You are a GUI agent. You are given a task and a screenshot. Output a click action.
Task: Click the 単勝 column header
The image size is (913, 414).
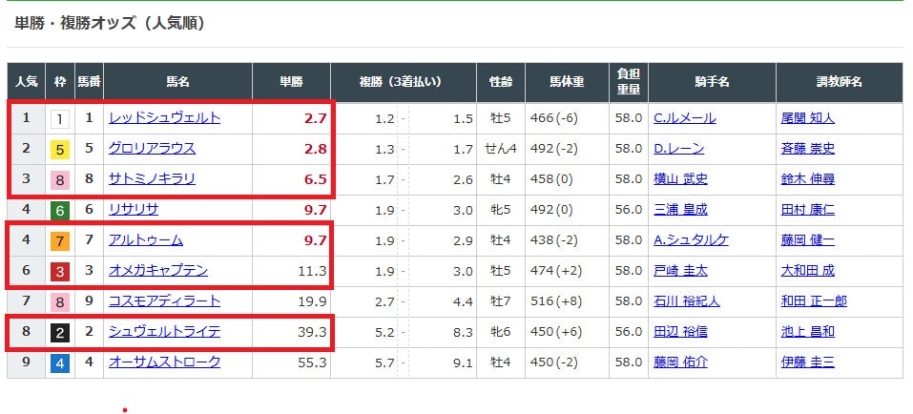tap(292, 83)
